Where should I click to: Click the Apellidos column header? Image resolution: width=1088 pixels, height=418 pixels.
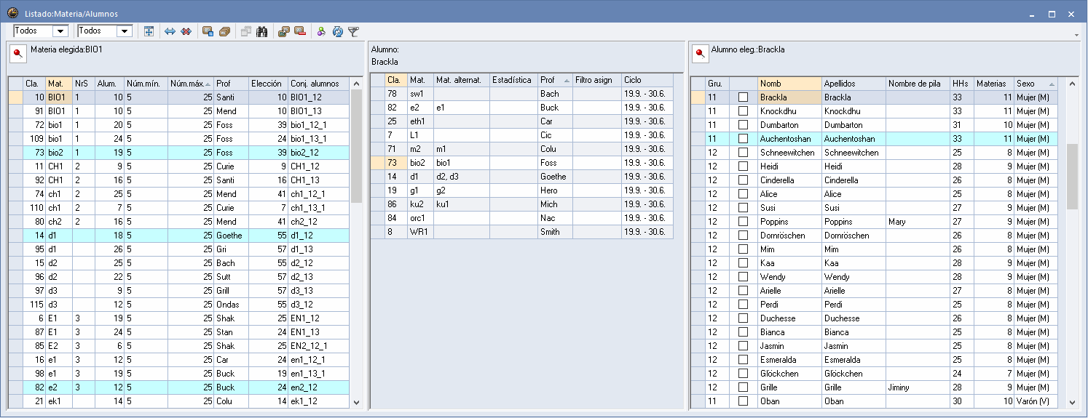click(x=854, y=84)
